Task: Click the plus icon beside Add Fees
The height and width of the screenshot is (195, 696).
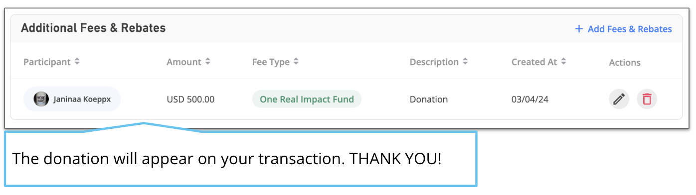Action: click(579, 29)
